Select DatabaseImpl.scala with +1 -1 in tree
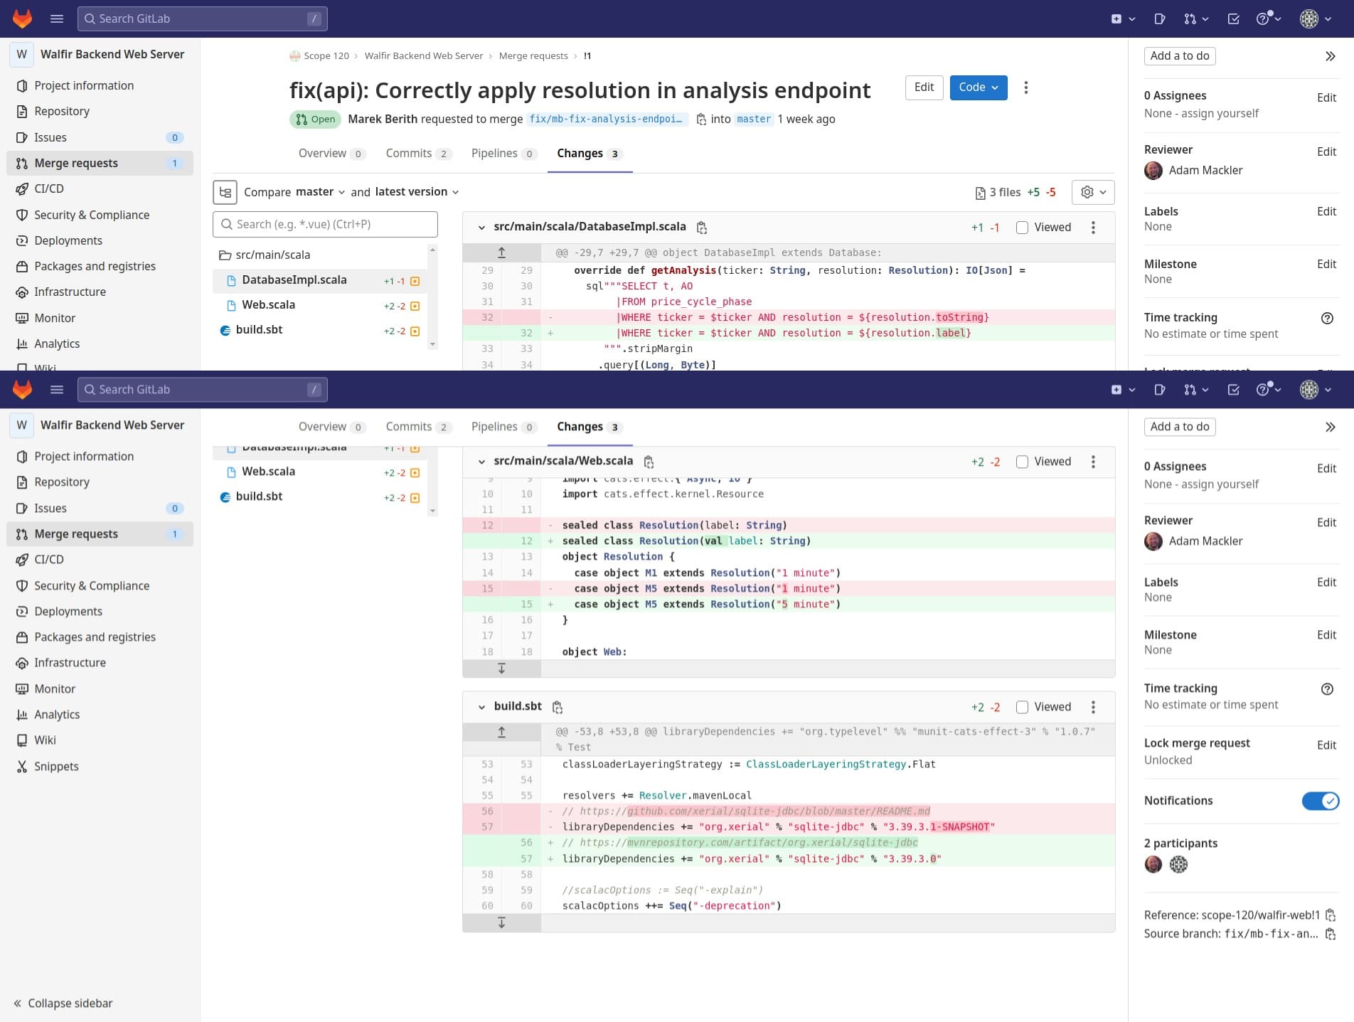This screenshot has width=1354, height=1022. click(x=319, y=281)
